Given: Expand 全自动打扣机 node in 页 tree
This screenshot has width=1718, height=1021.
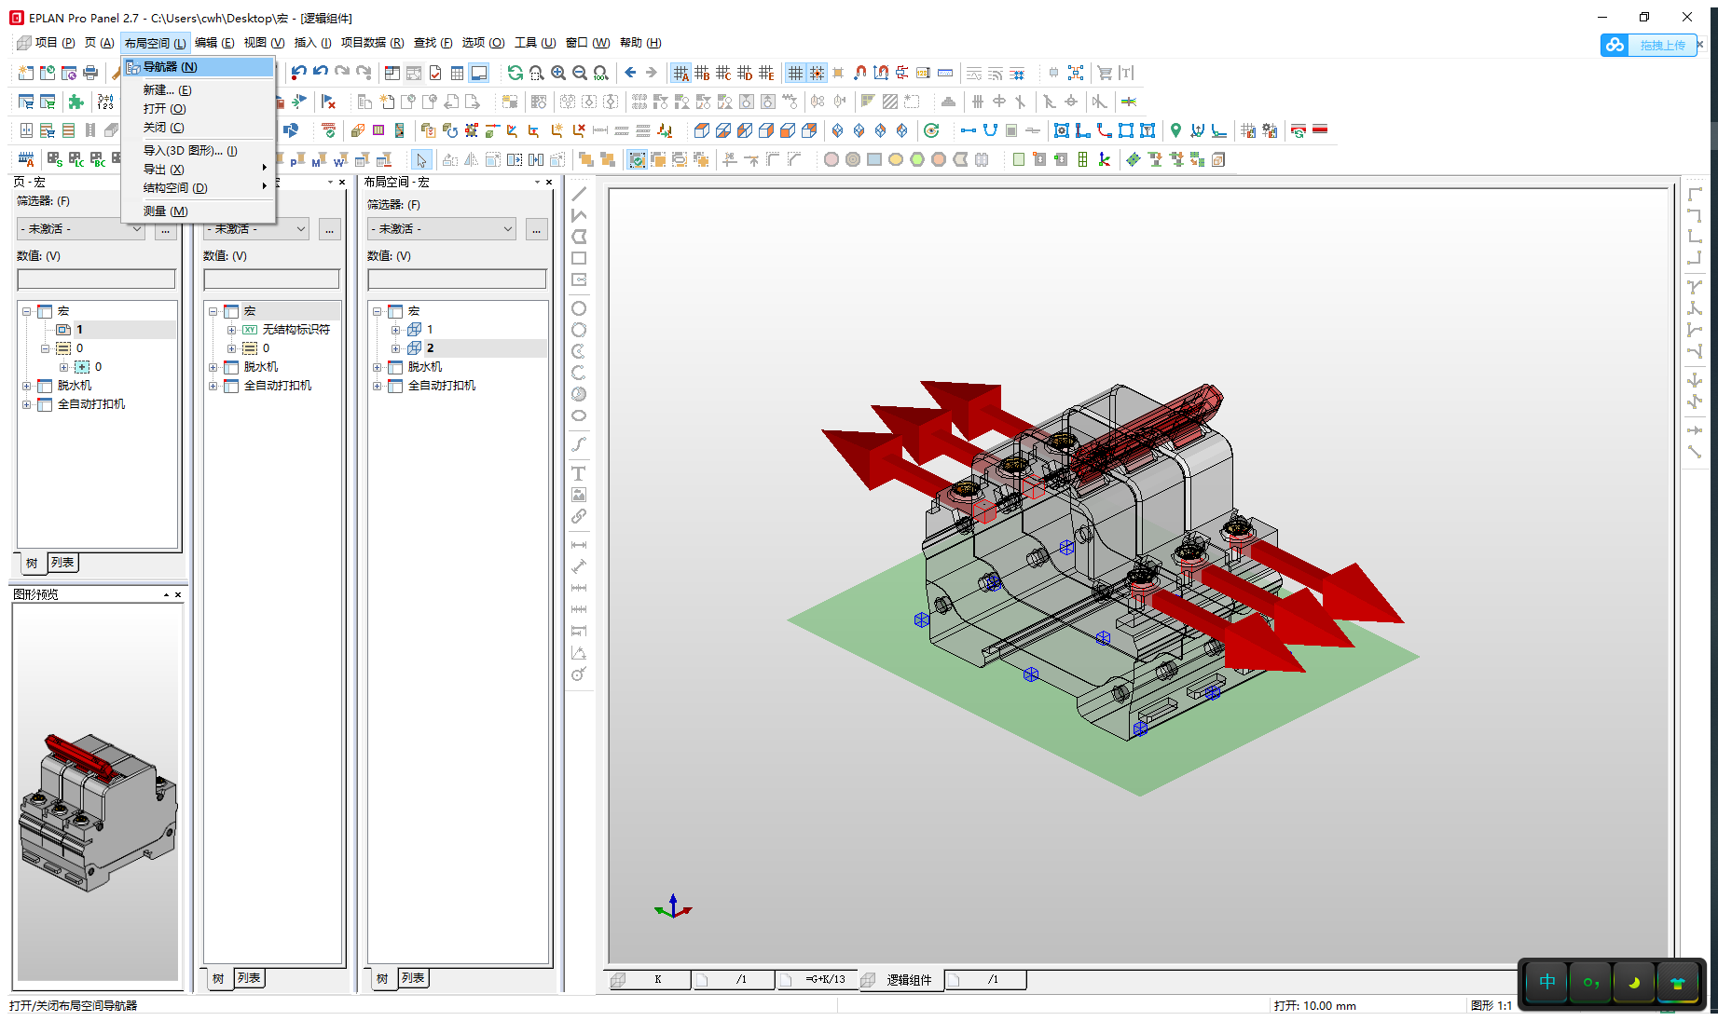Looking at the screenshot, I should click(27, 404).
